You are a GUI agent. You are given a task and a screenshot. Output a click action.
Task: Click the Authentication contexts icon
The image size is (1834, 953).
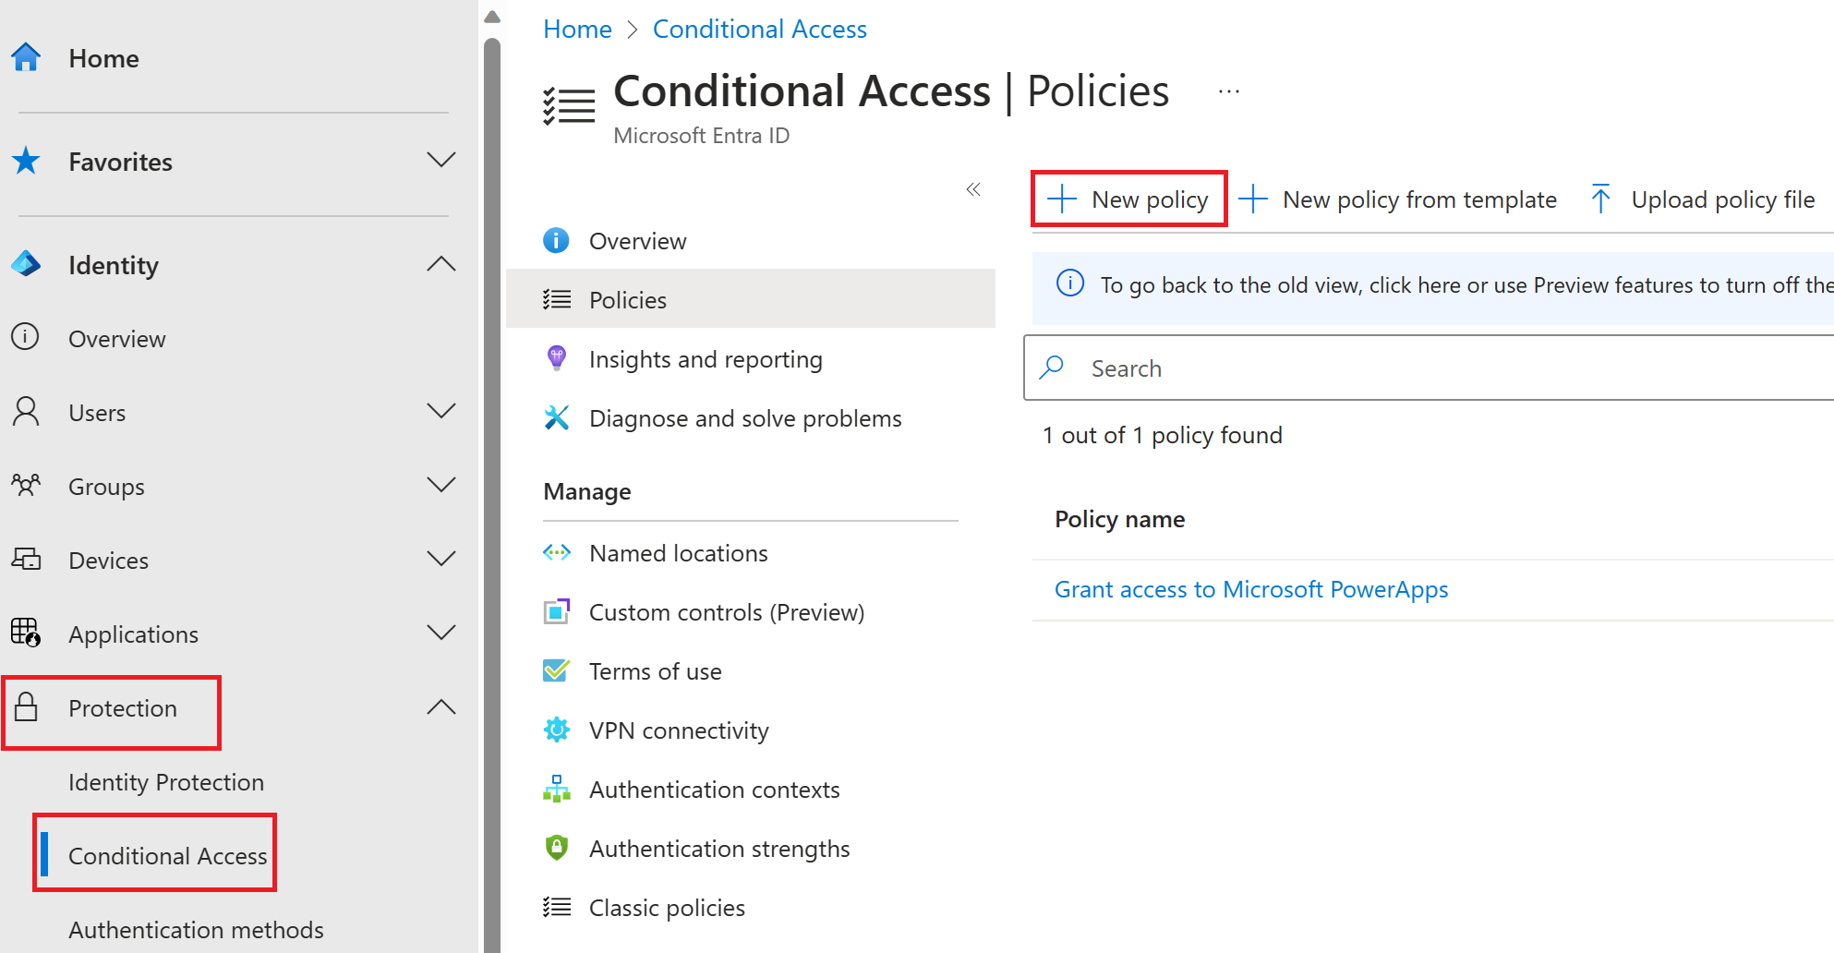coord(557,789)
